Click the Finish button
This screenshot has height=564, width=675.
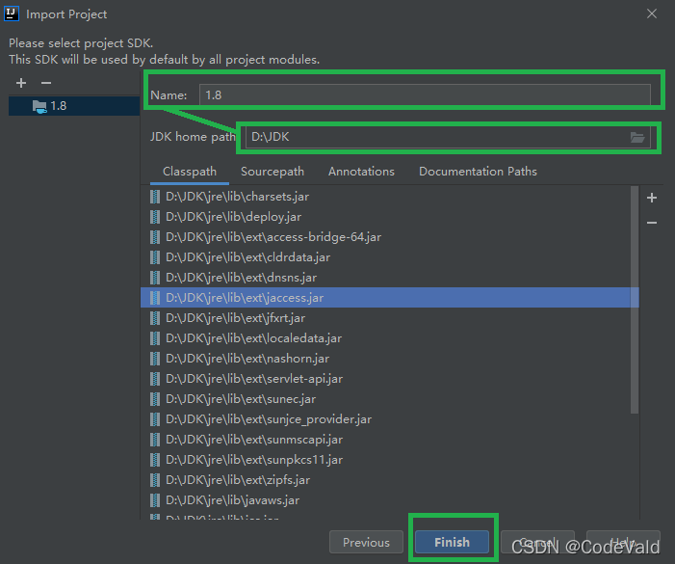(452, 542)
